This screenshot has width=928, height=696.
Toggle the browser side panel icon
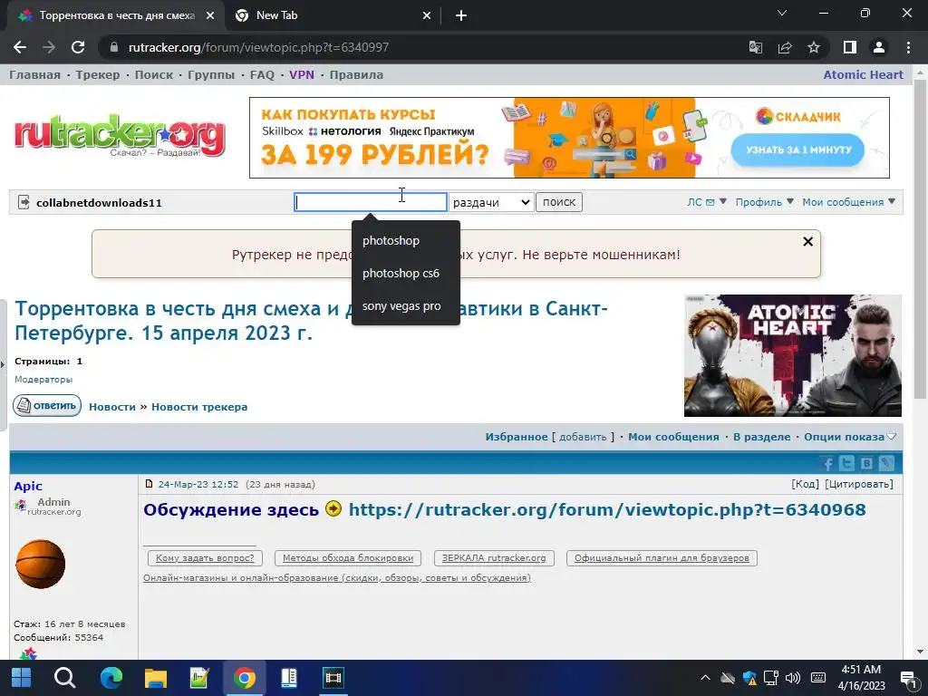pos(850,47)
